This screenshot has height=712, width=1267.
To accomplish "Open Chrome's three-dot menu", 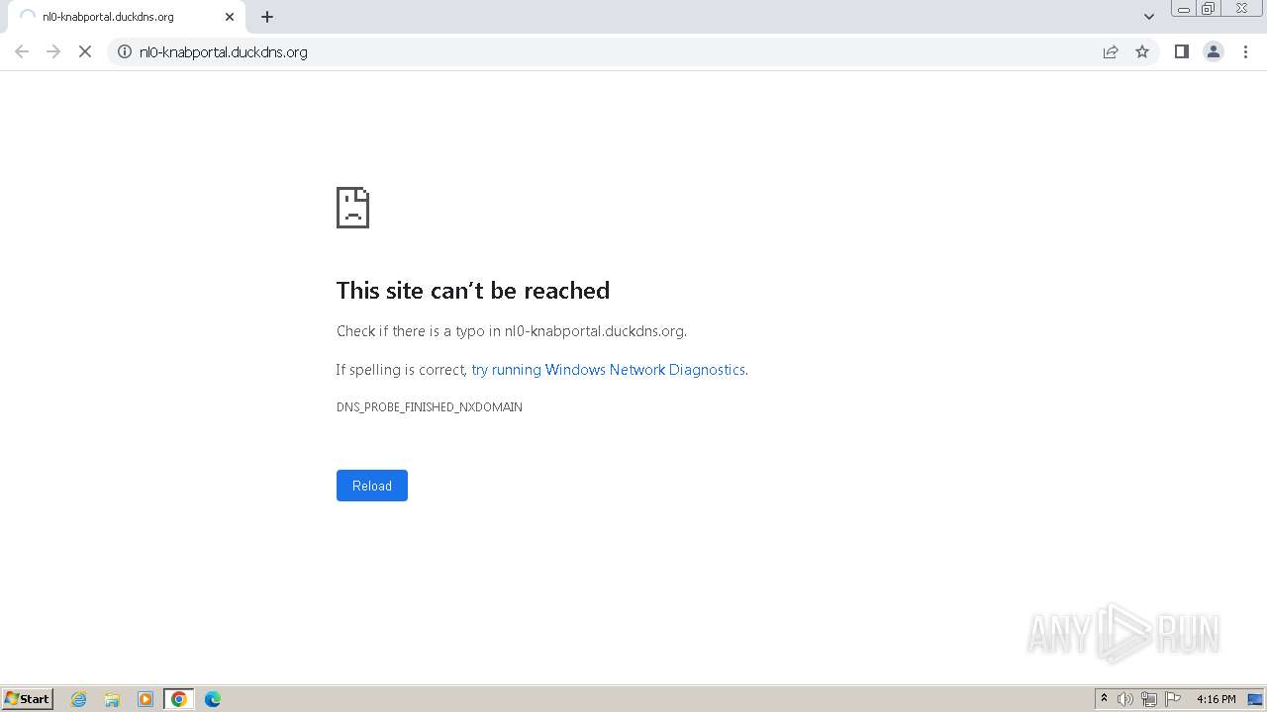I will (1245, 51).
